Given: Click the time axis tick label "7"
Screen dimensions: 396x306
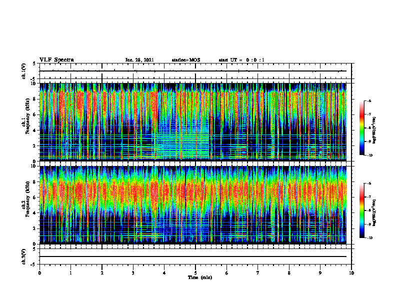Looking at the screenshot, I should 258,273.
